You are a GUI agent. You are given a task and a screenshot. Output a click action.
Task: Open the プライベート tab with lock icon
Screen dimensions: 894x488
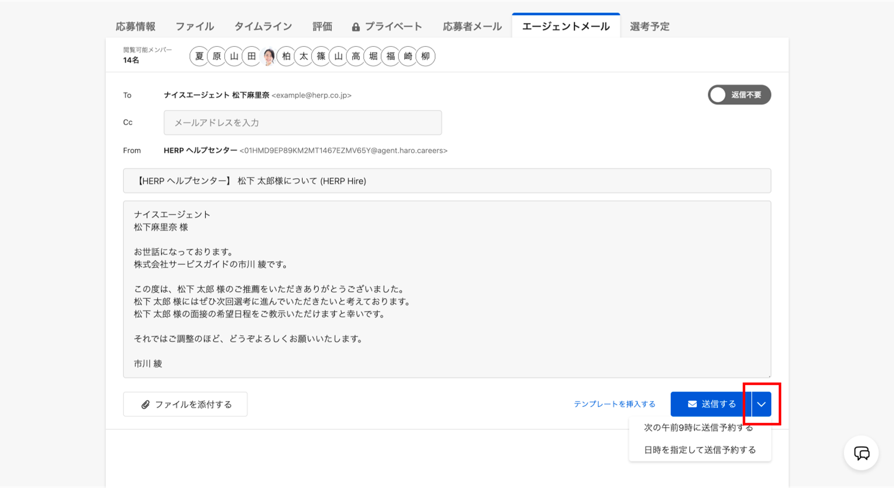pos(387,26)
